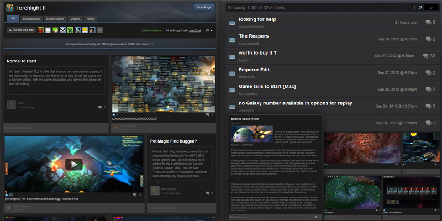Image resolution: width=442 pixels, height=221 pixels.
Task: Click the envelope icon next to 'Emperor Edit.'
Action: [x=233, y=72]
